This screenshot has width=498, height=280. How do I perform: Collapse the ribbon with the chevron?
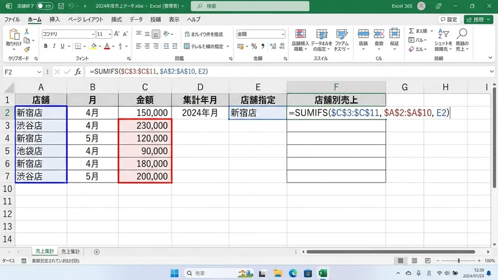490,58
